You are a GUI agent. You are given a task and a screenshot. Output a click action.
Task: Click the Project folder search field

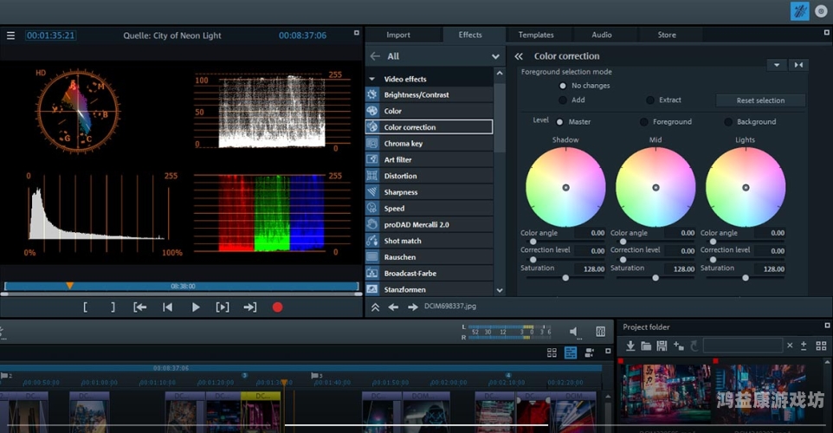[x=742, y=346]
